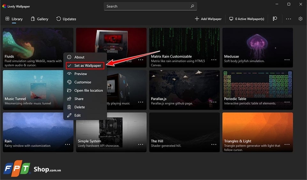Select Preview in the context menu
Viewport: 307px width, 180px height.
[85, 74]
